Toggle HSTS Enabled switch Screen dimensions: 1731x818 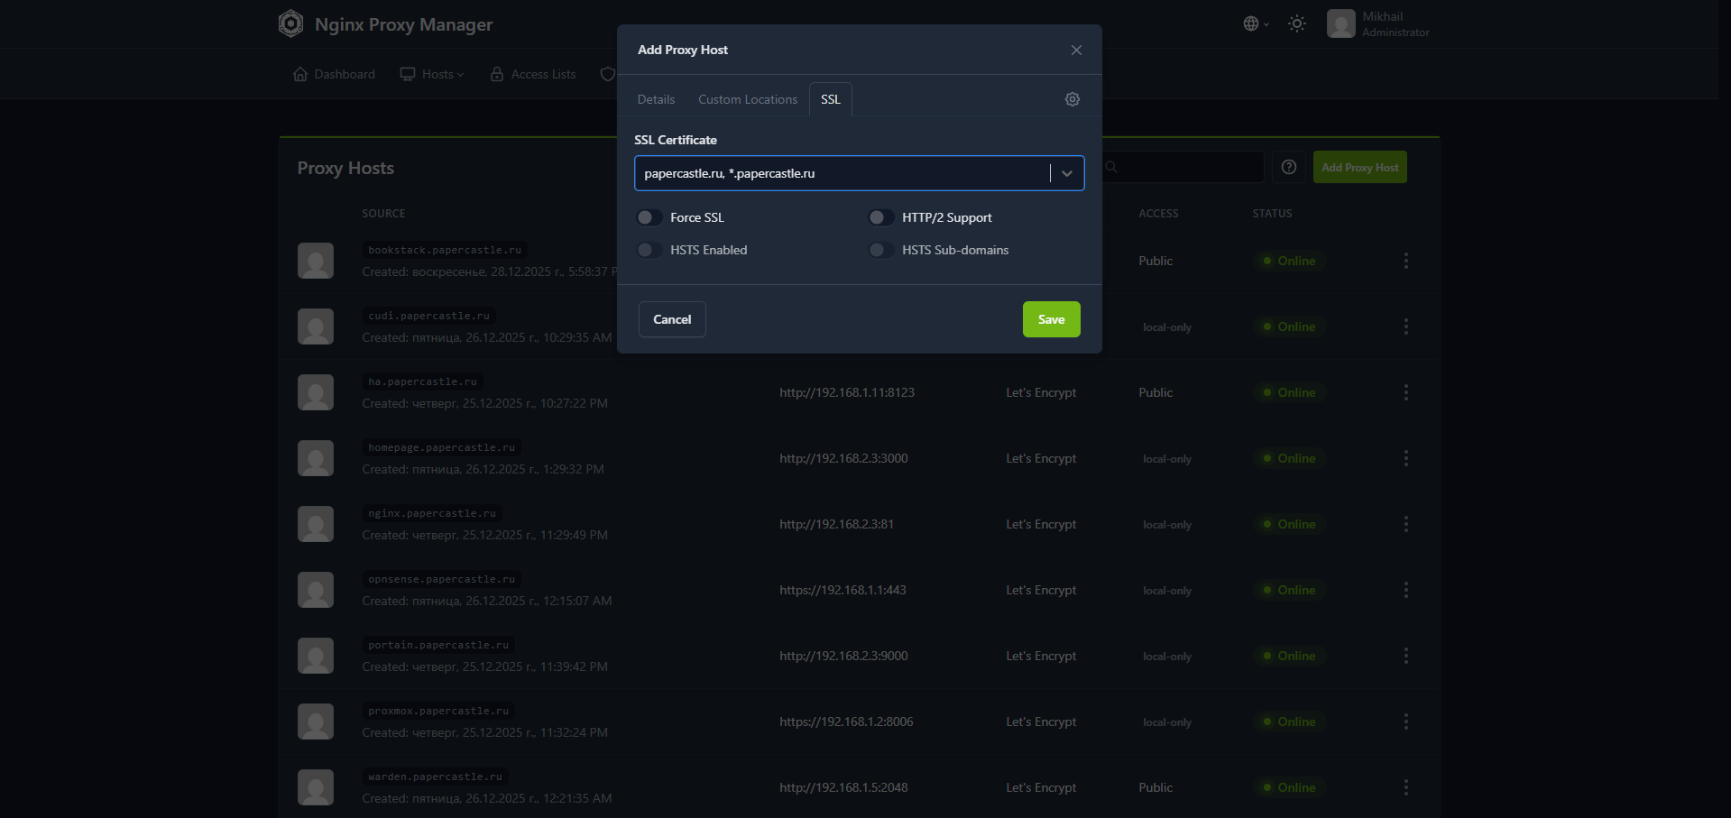click(x=649, y=250)
